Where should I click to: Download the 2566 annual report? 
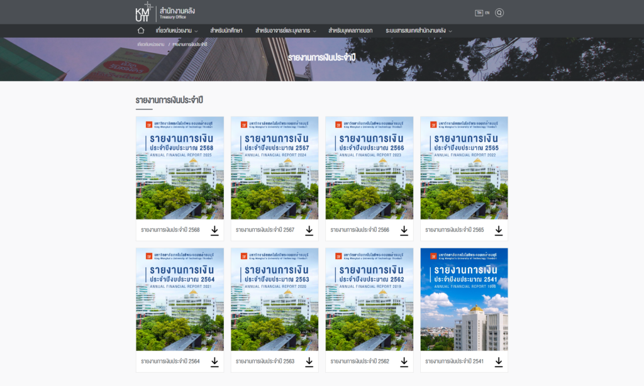point(404,230)
